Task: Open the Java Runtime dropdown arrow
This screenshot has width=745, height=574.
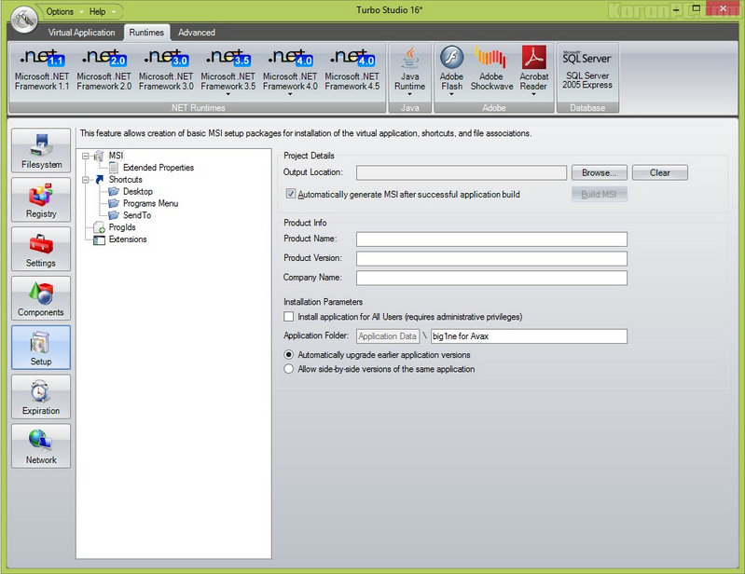Action: point(409,94)
